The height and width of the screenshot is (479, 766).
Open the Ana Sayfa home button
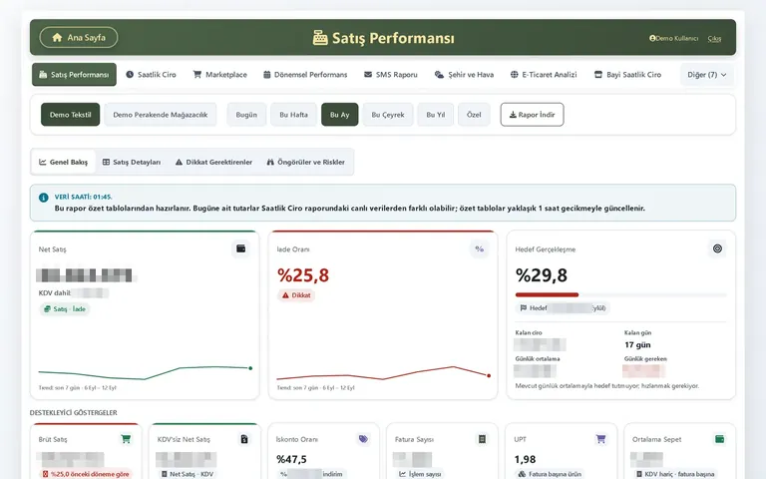tap(78, 37)
